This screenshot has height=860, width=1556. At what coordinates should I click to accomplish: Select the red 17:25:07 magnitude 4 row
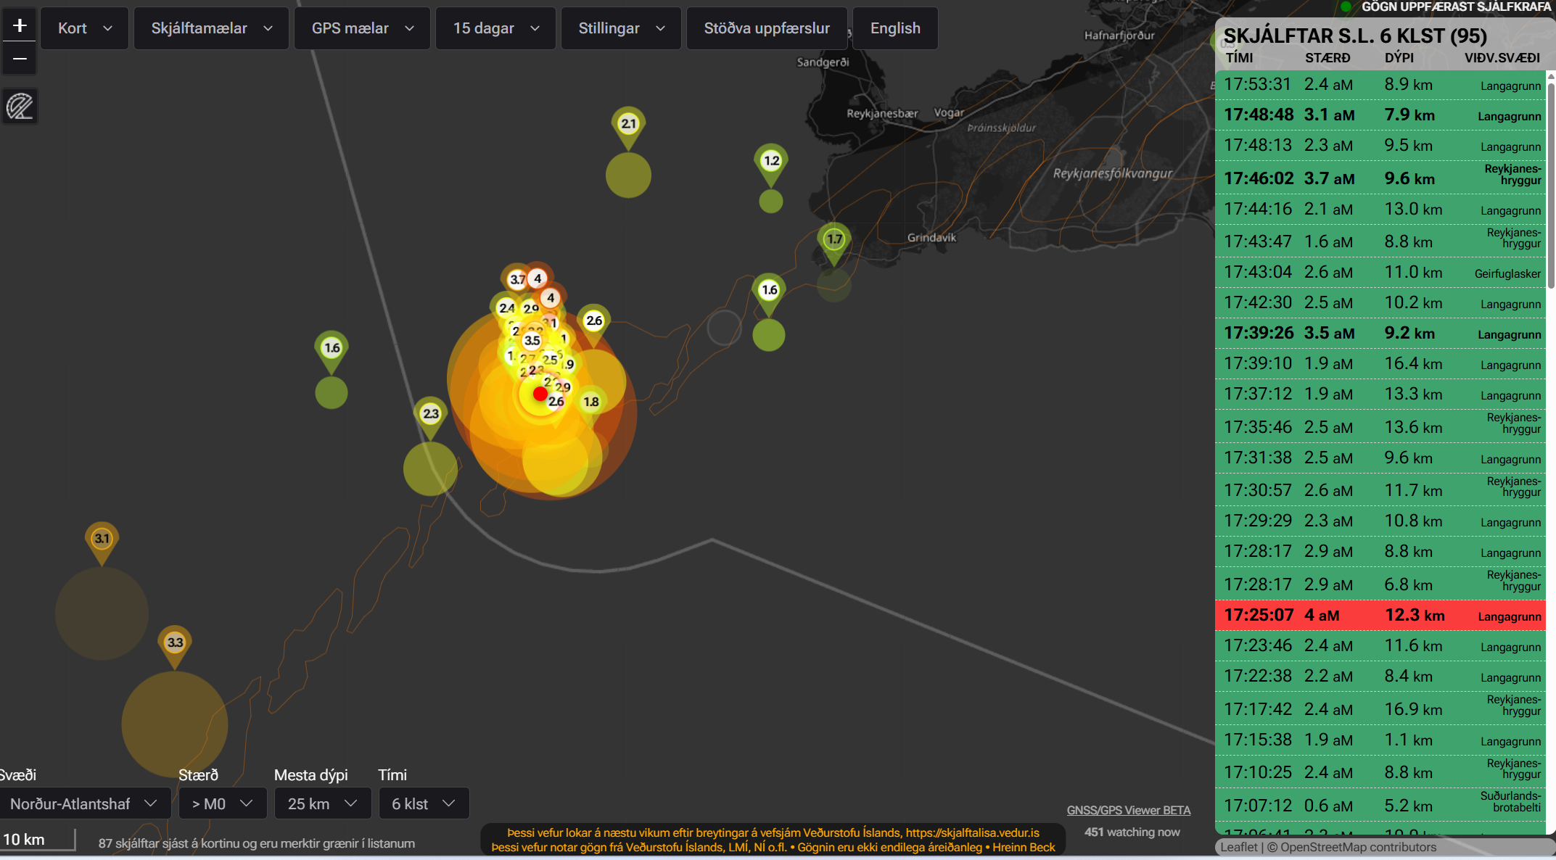1380,616
